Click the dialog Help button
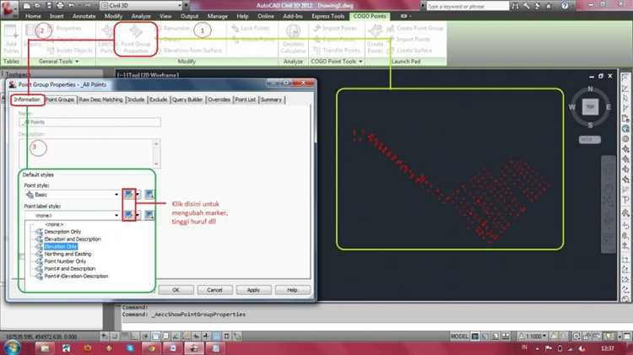The image size is (633, 355). coord(292,290)
